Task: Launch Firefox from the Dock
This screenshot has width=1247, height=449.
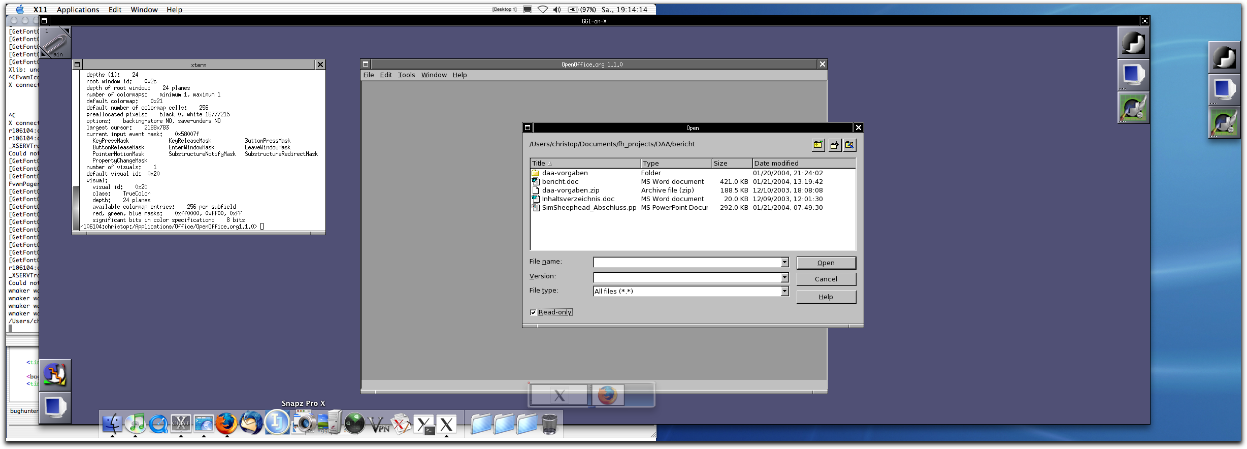Action: click(x=226, y=424)
